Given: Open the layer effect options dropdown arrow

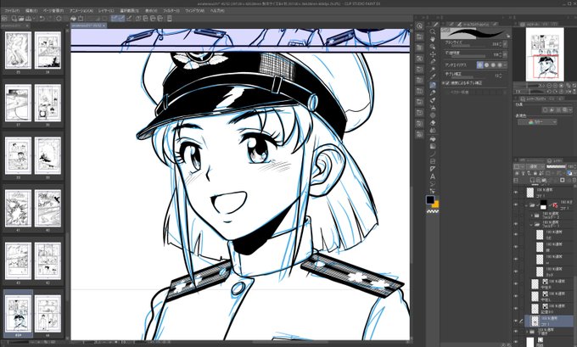Looking at the screenshot, I should click(x=570, y=110).
